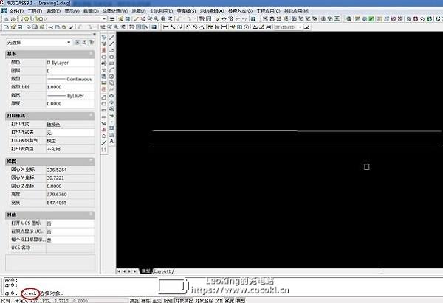Viewport: 443px width, 303px height.
Task: Collapse the 视图 properties section
Action: tap(91, 161)
